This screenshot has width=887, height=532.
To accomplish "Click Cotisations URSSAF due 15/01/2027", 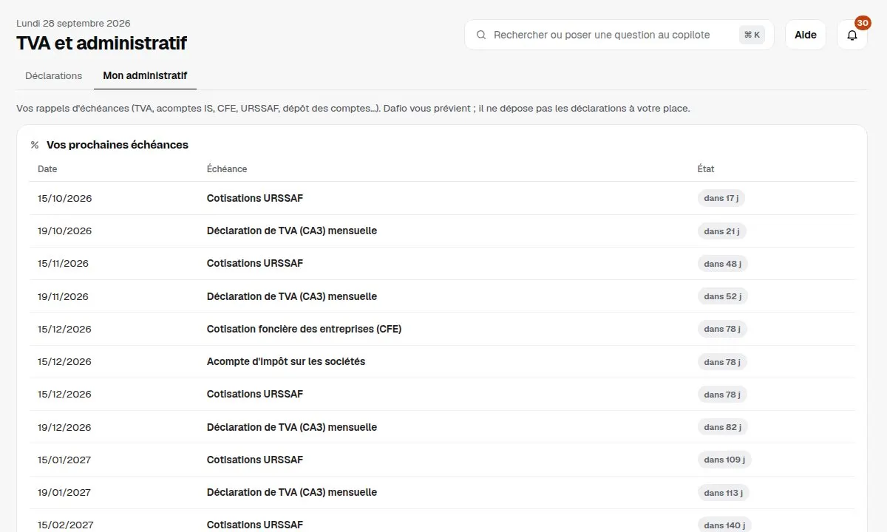I will click(x=255, y=460).
